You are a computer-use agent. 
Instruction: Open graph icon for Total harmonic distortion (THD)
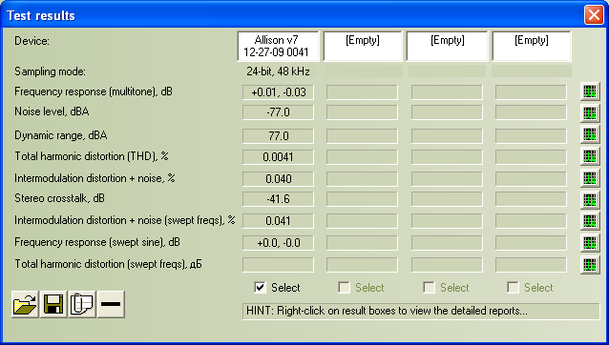coord(590,156)
